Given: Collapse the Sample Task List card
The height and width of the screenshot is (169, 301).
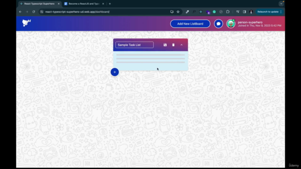Looking at the screenshot, I should (x=182, y=45).
